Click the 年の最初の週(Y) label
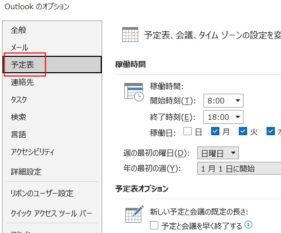The image size is (281, 233). pyautogui.click(x=152, y=168)
